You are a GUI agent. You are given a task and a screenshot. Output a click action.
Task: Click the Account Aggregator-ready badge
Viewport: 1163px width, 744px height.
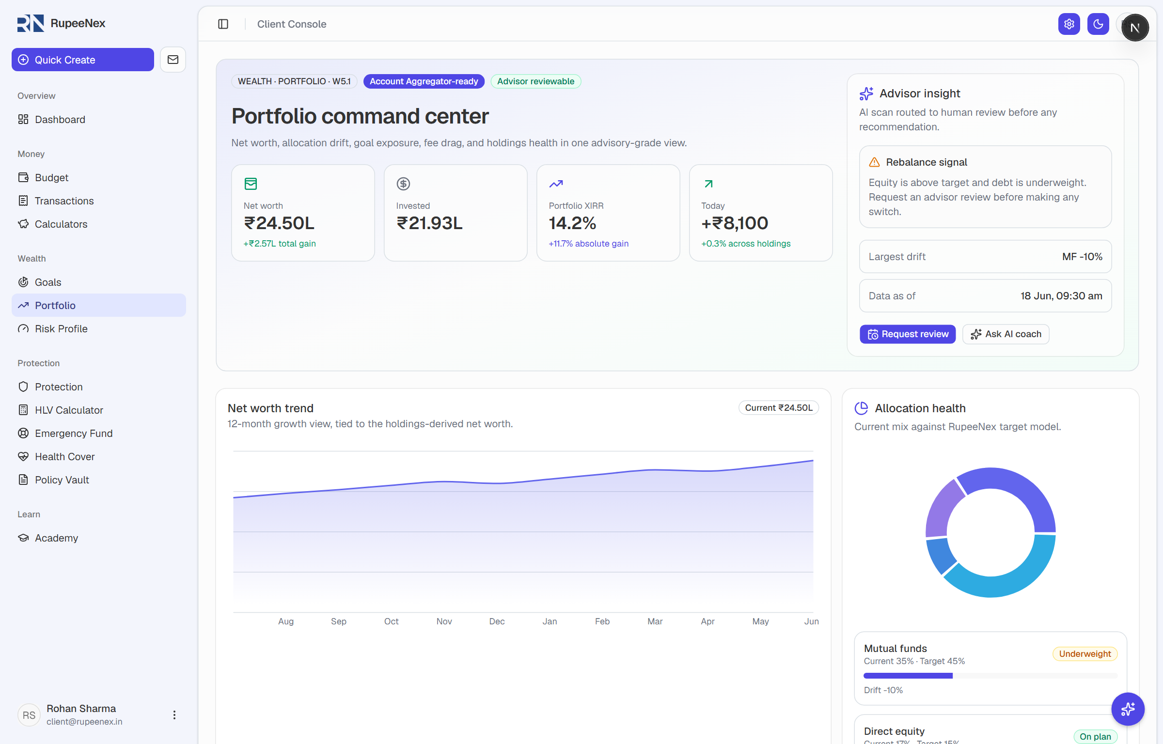[x=424, y=81]
